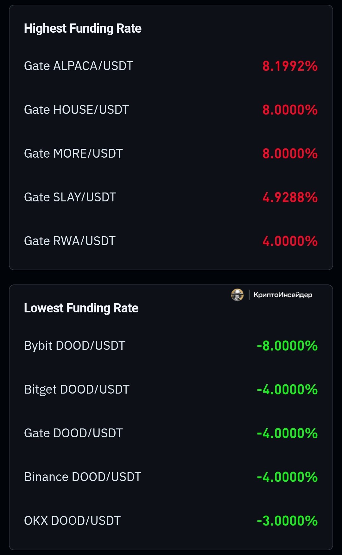Click the Lowest Funding Rate heading
Viewport: 342px width, 555px height.
81,308
